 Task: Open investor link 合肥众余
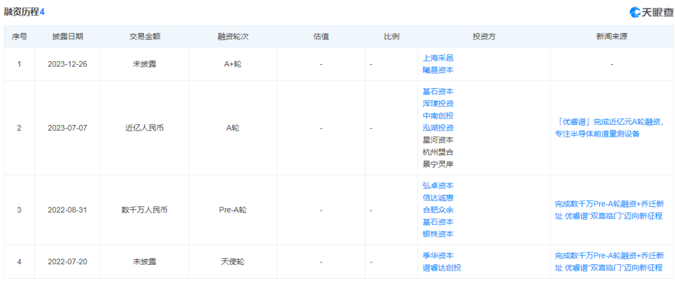(438, 210)
